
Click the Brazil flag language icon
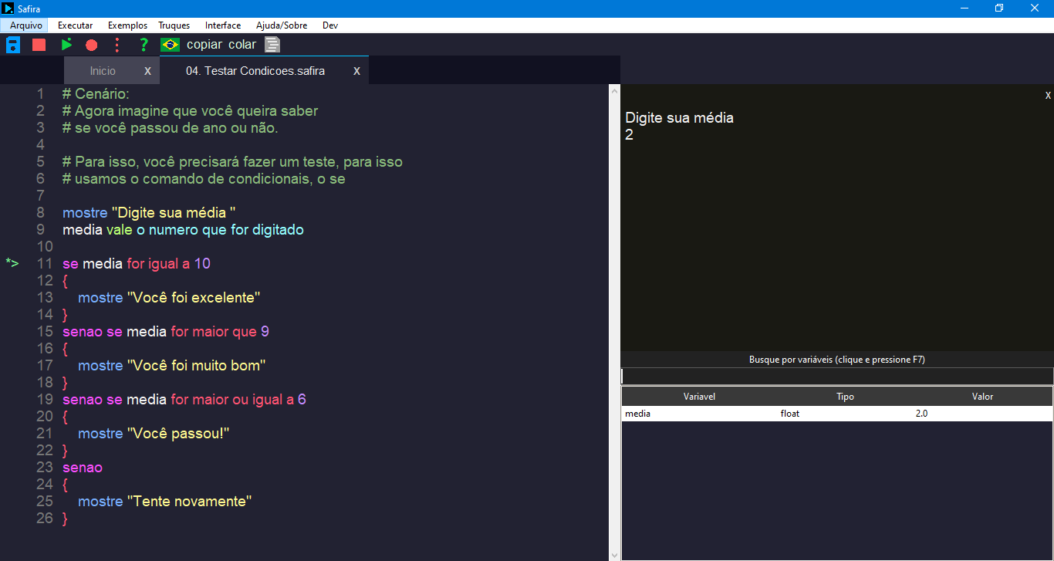[170, 45]
